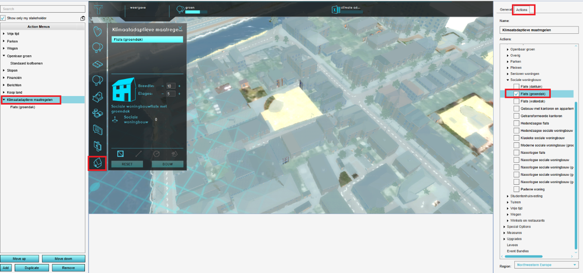Click the Duplicate button
This screenshot has width=583, height=273.
[32, 268]
